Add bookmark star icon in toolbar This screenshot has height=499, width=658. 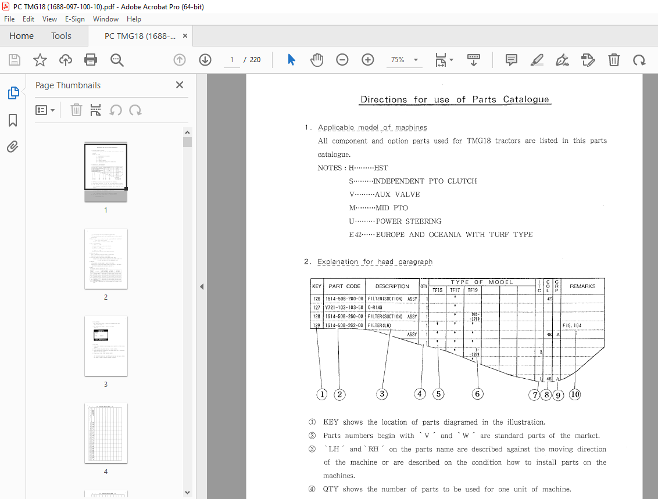40,60
